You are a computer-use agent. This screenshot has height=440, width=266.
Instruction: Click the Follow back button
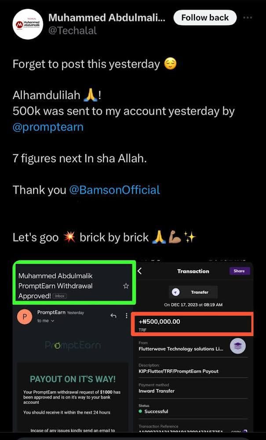pyautogui.click(x=205, y=18)
